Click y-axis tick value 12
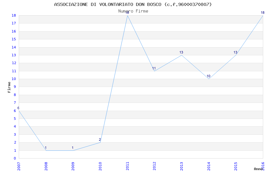 (x=14, y=63)
